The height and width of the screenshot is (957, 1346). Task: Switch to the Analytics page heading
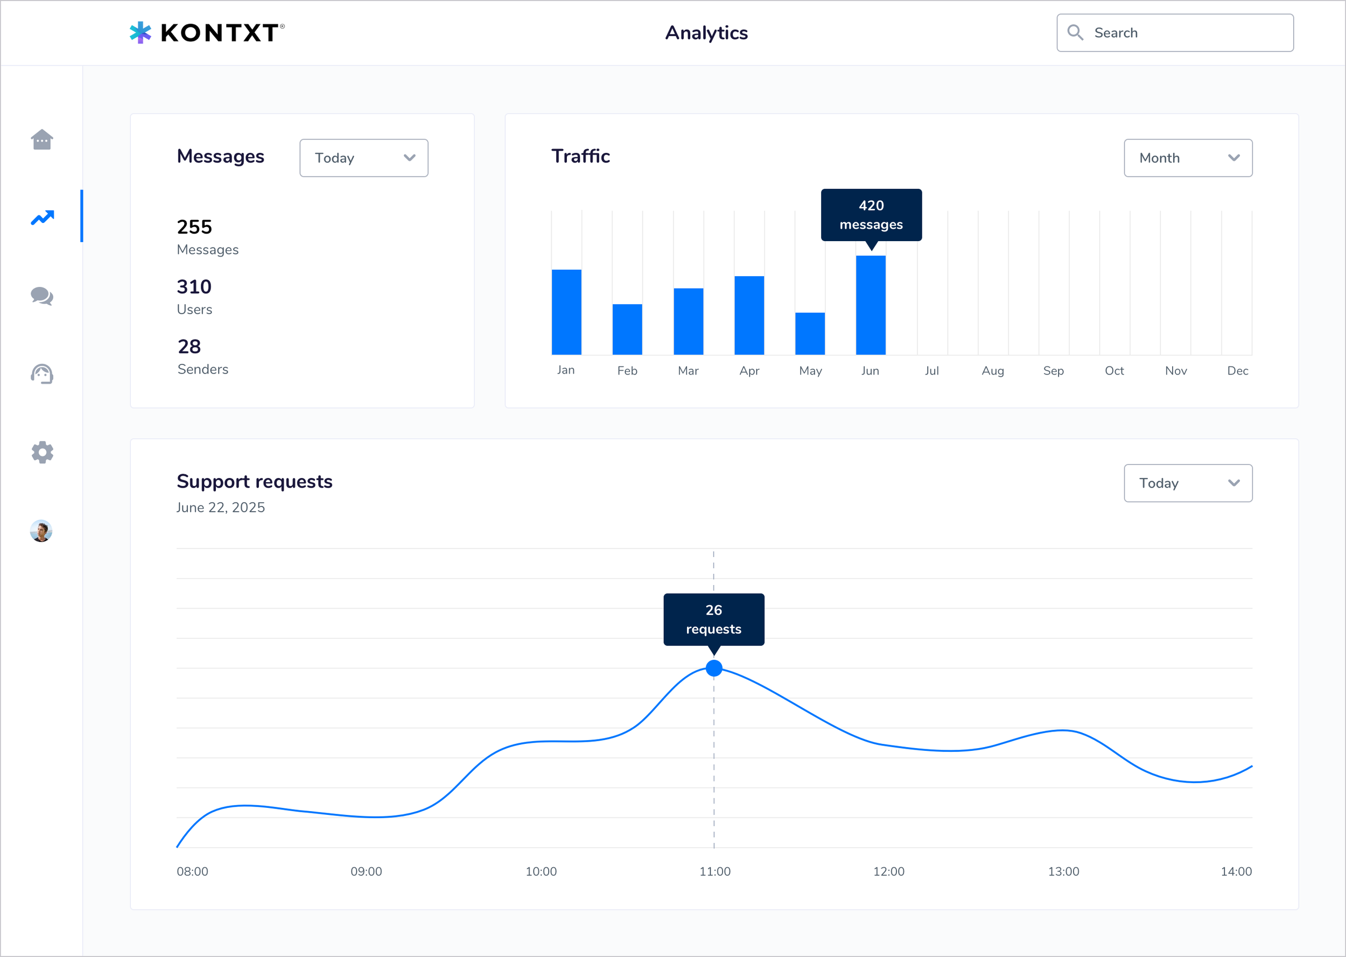point(706,32)
